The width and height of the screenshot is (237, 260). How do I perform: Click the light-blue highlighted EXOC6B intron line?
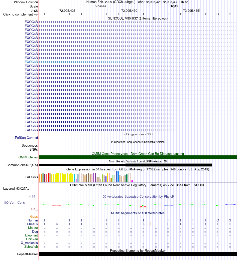[x=138, y=62]
